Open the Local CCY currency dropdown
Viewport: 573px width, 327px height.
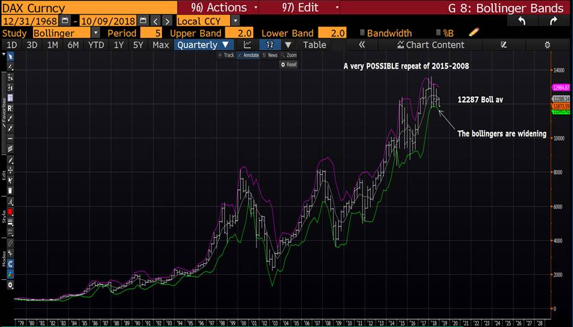click(235, 21)
